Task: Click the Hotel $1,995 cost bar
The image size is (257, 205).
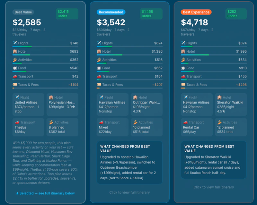Action: [x=214, y=55]
